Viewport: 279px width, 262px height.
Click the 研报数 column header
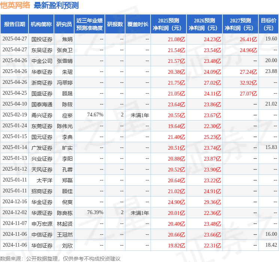[x=115, y=24]
